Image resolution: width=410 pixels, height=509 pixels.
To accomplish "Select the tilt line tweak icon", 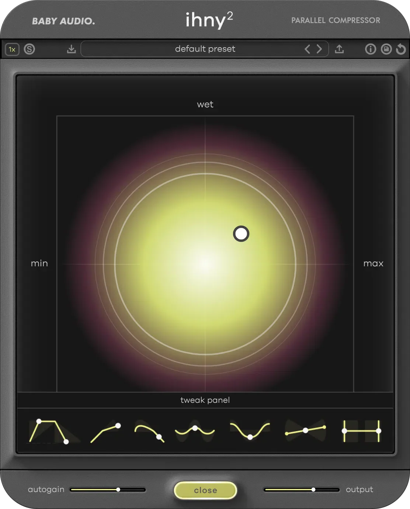I will pos(305,430).
